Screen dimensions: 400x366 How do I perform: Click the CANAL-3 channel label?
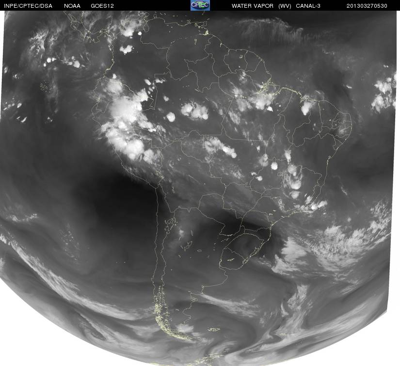308,6
